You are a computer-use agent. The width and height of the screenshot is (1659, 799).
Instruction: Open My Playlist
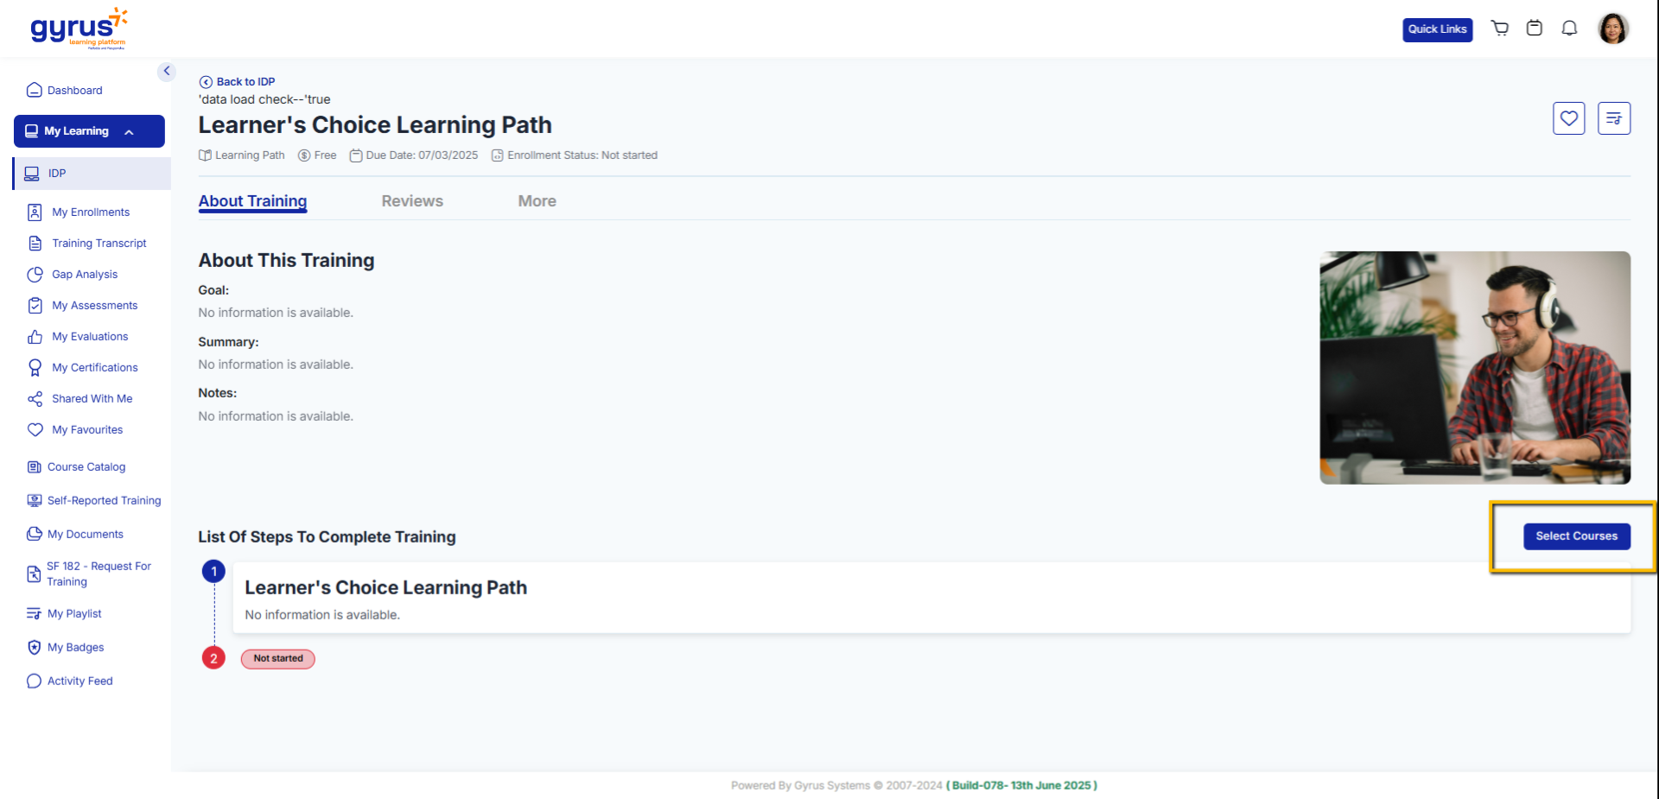click(x=65, y=614)
